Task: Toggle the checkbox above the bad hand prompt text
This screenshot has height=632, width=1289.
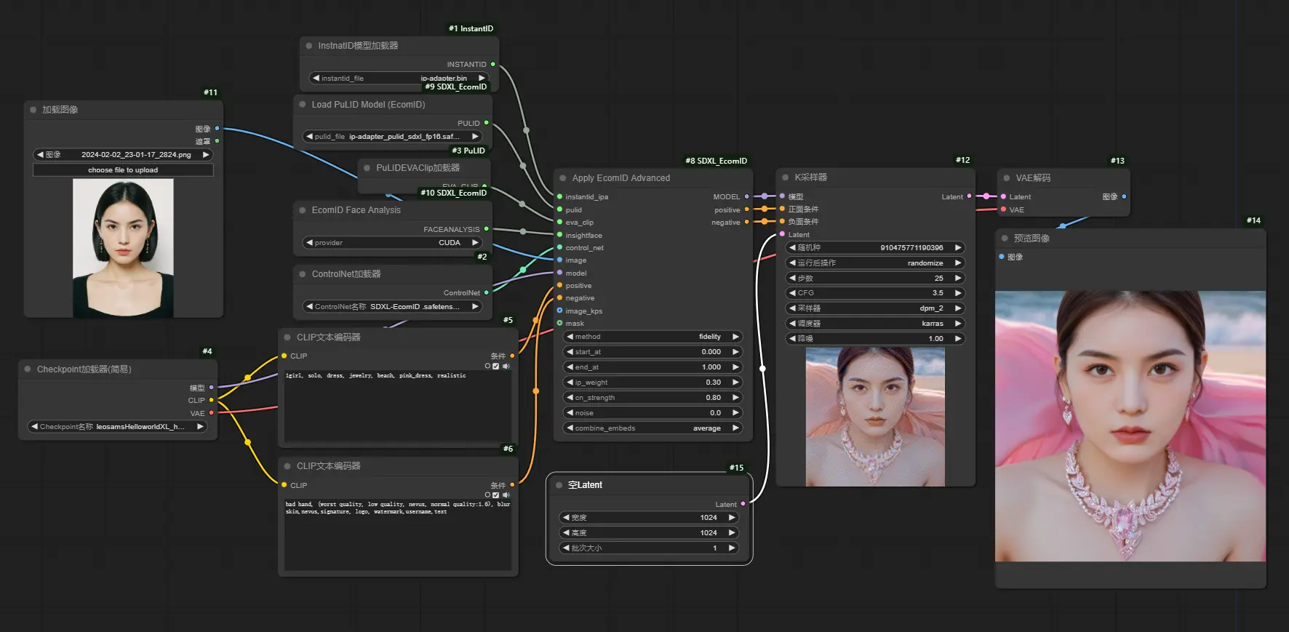Action: click(x=496, y=495)
